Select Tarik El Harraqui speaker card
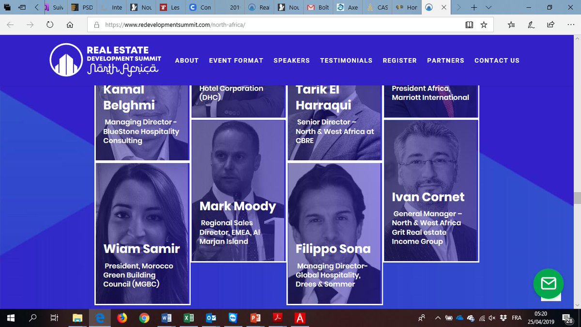 point(335,123)
